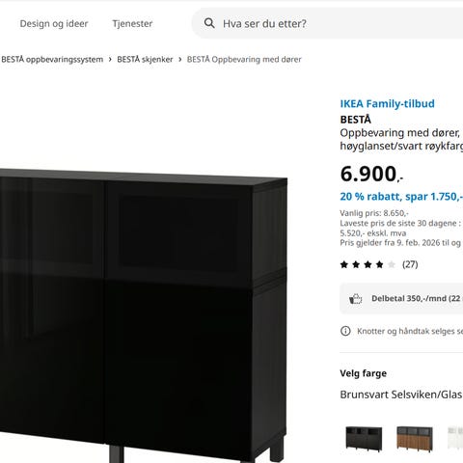
Task: Open the IKEA Family-tilbud link
Action: [x=387, y=103]
